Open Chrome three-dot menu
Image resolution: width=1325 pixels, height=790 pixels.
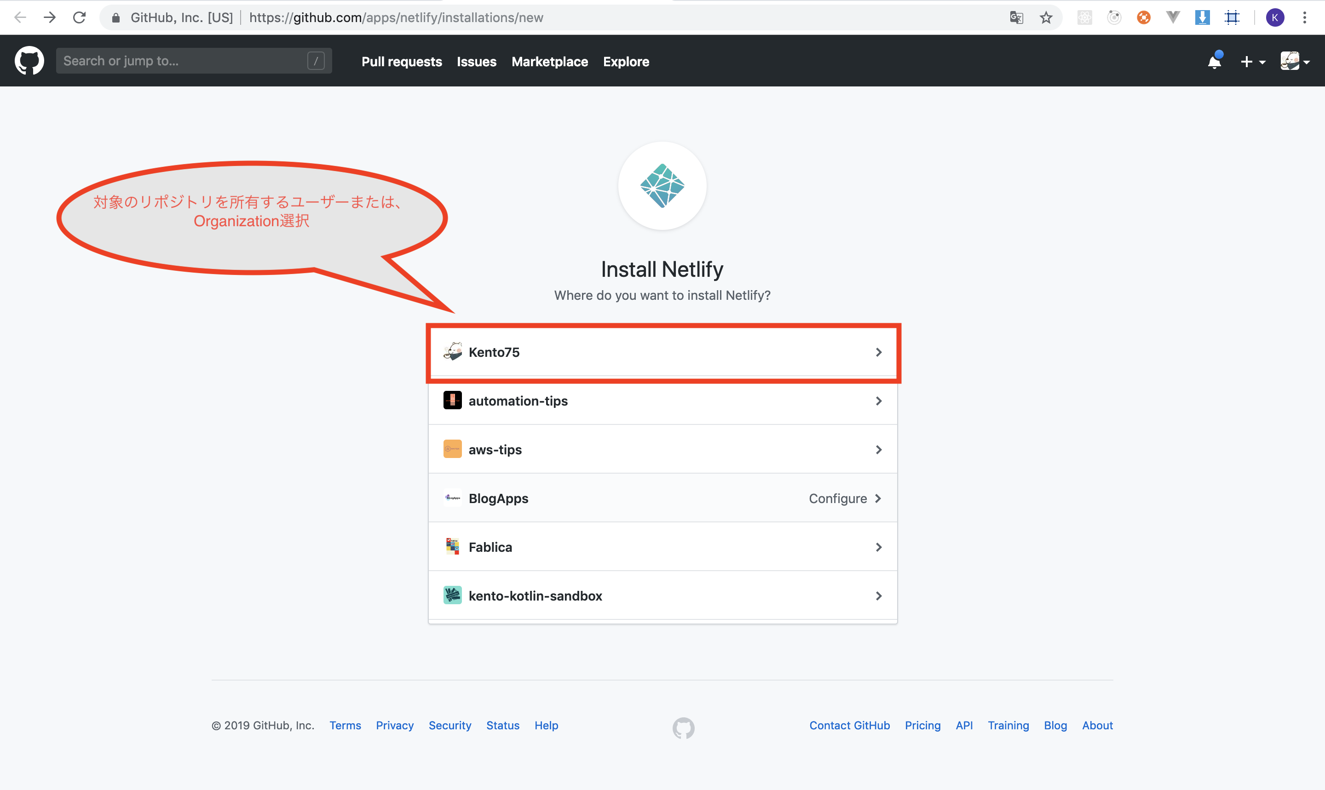click(1304, 17)
